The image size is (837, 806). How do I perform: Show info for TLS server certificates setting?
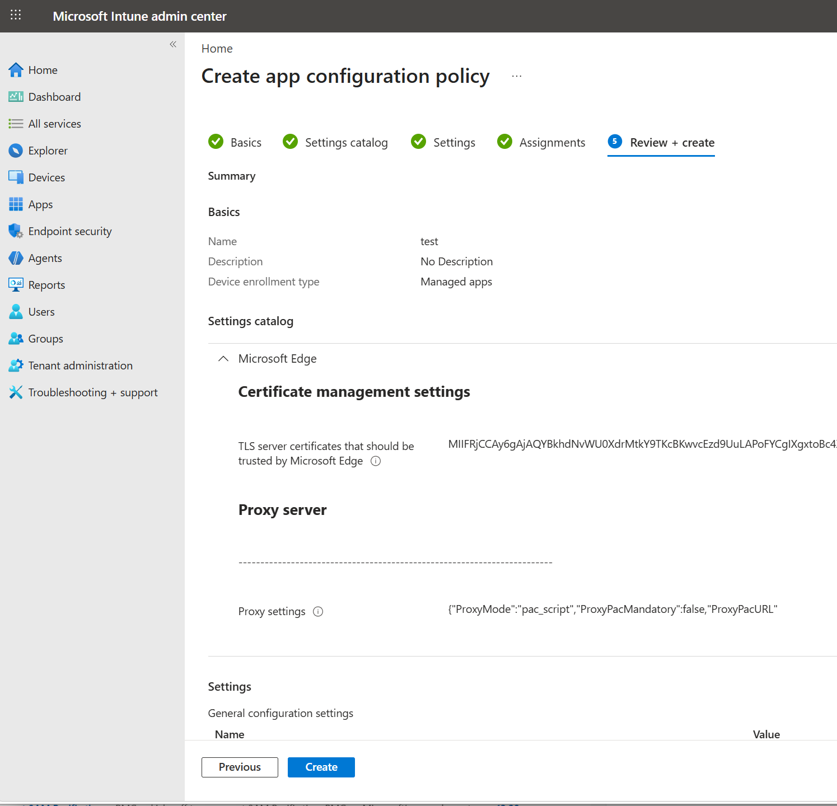click(x=376, y=461)
